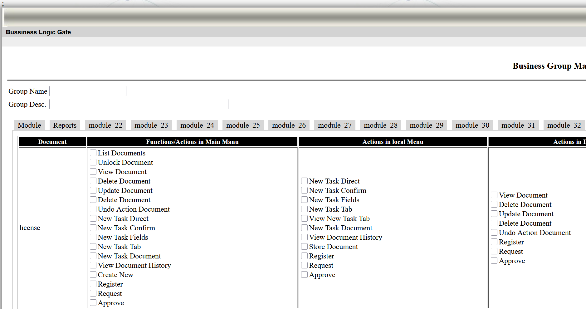Switch to the Module tab
586x309 pixels.
pyautogui.click(x=29, y=125)
